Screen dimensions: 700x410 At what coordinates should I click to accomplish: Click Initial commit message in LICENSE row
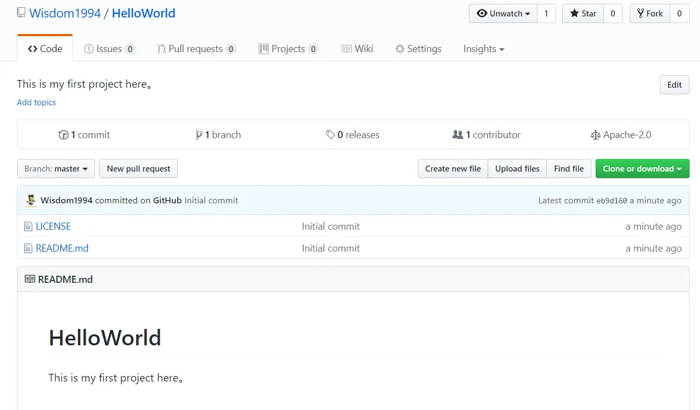coord(331,226)
